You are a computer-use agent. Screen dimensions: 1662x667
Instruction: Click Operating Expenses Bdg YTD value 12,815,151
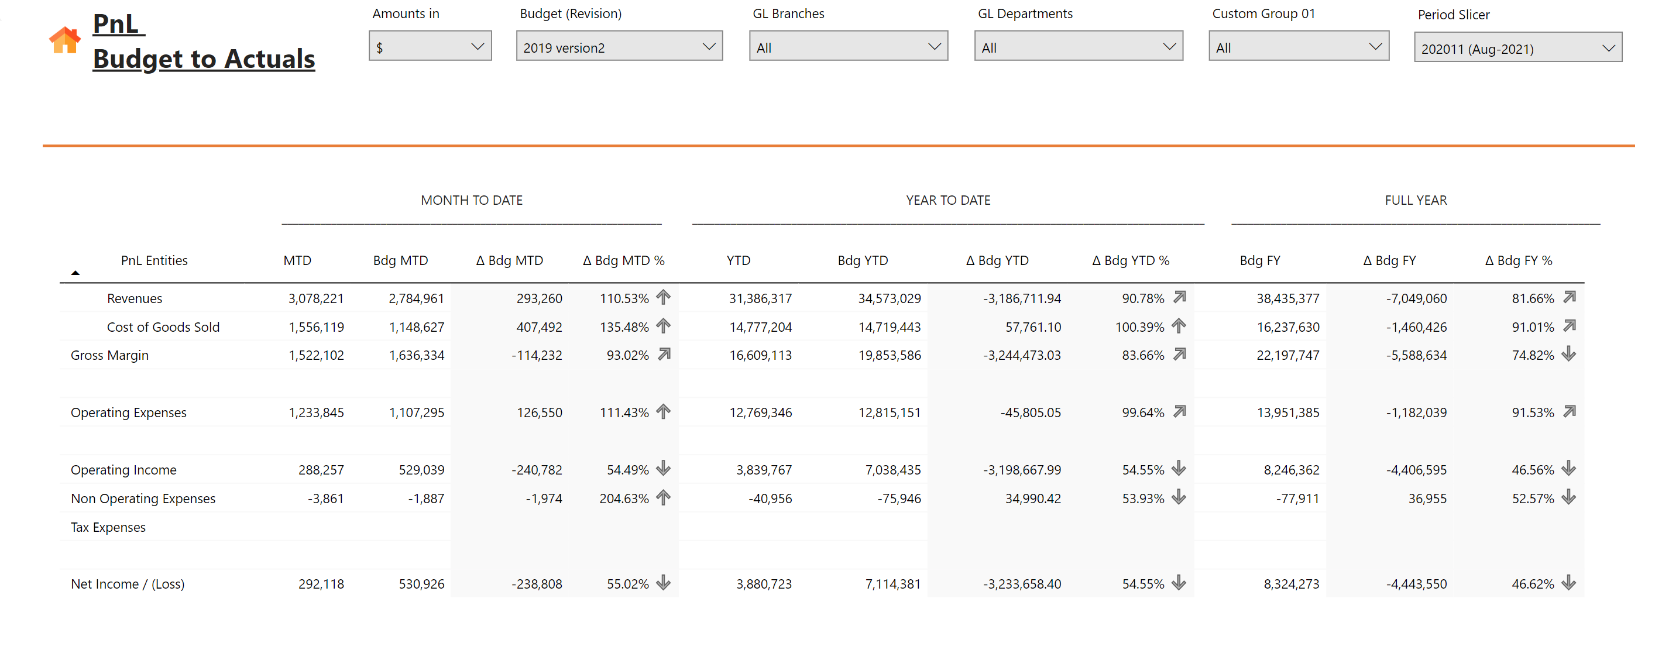[889, 413]
